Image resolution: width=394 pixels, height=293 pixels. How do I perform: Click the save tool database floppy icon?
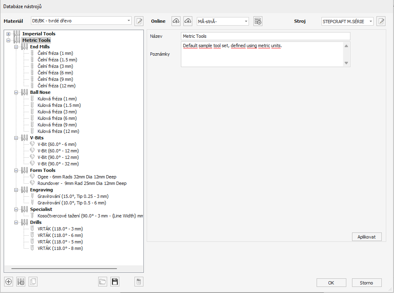(x=115, y=282)
